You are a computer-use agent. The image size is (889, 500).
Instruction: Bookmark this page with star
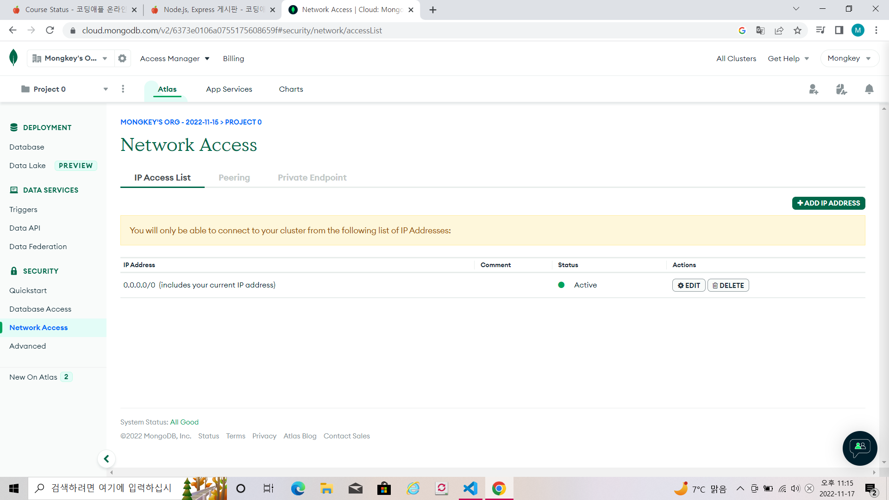click(797, 31)
